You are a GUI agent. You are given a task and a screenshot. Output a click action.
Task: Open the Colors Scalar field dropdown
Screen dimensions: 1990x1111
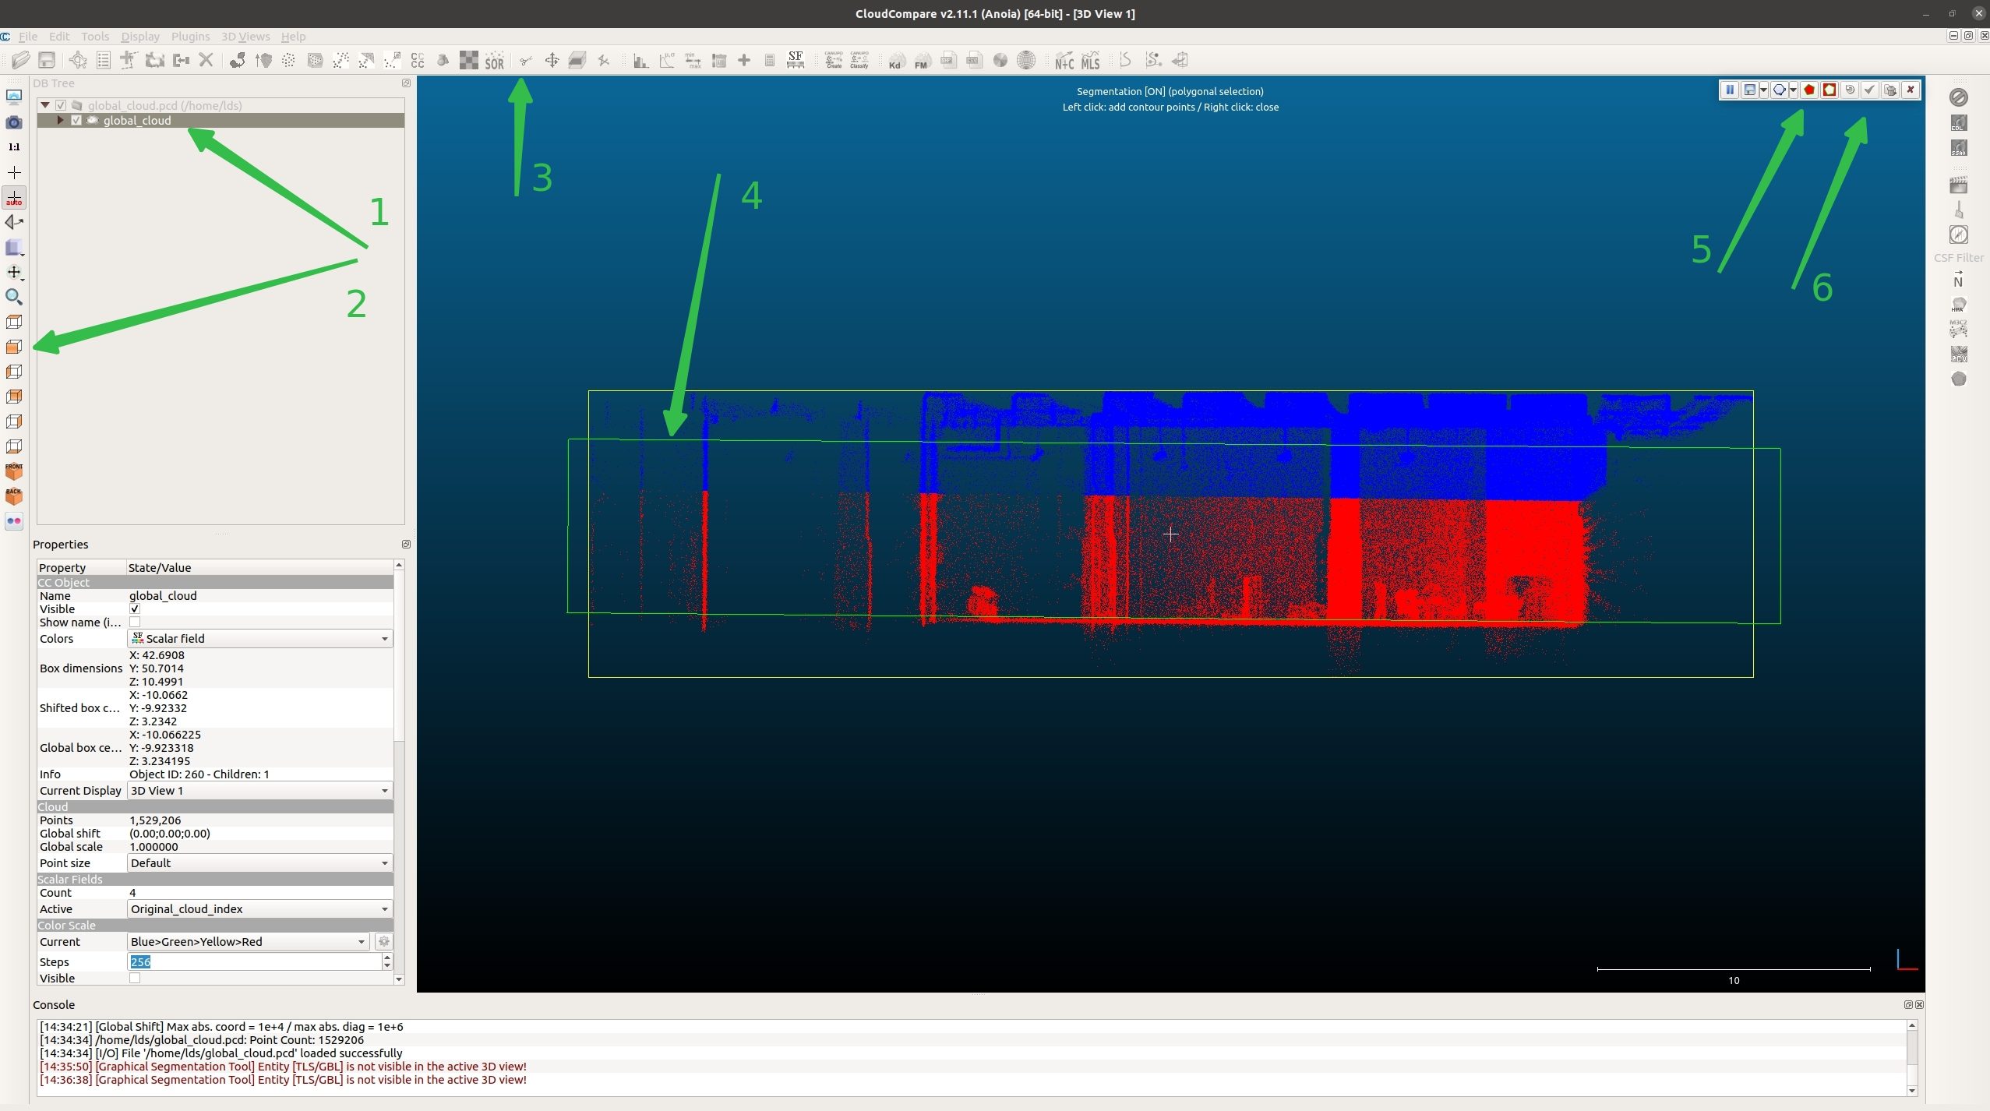click(259, 638)
